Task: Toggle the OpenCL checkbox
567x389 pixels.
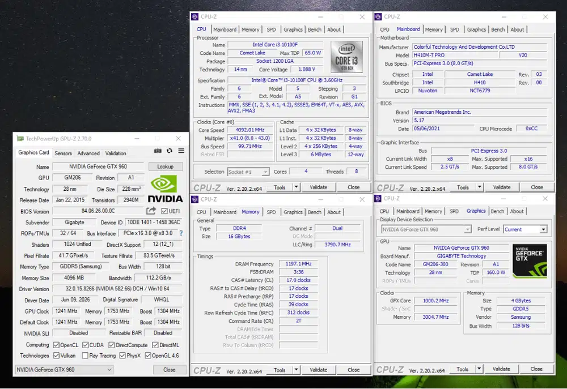Action: [56, 345]
